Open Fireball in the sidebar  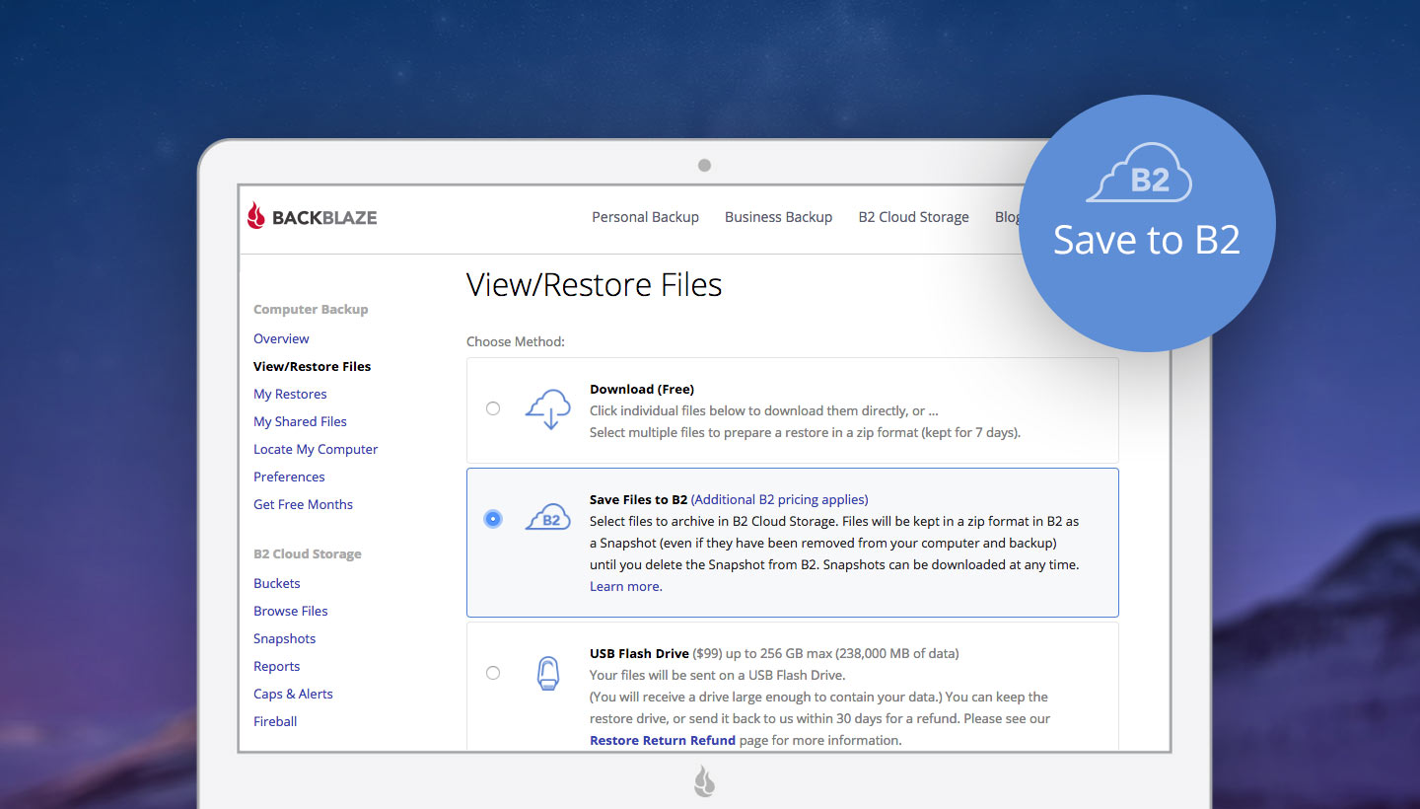(275, 721)
